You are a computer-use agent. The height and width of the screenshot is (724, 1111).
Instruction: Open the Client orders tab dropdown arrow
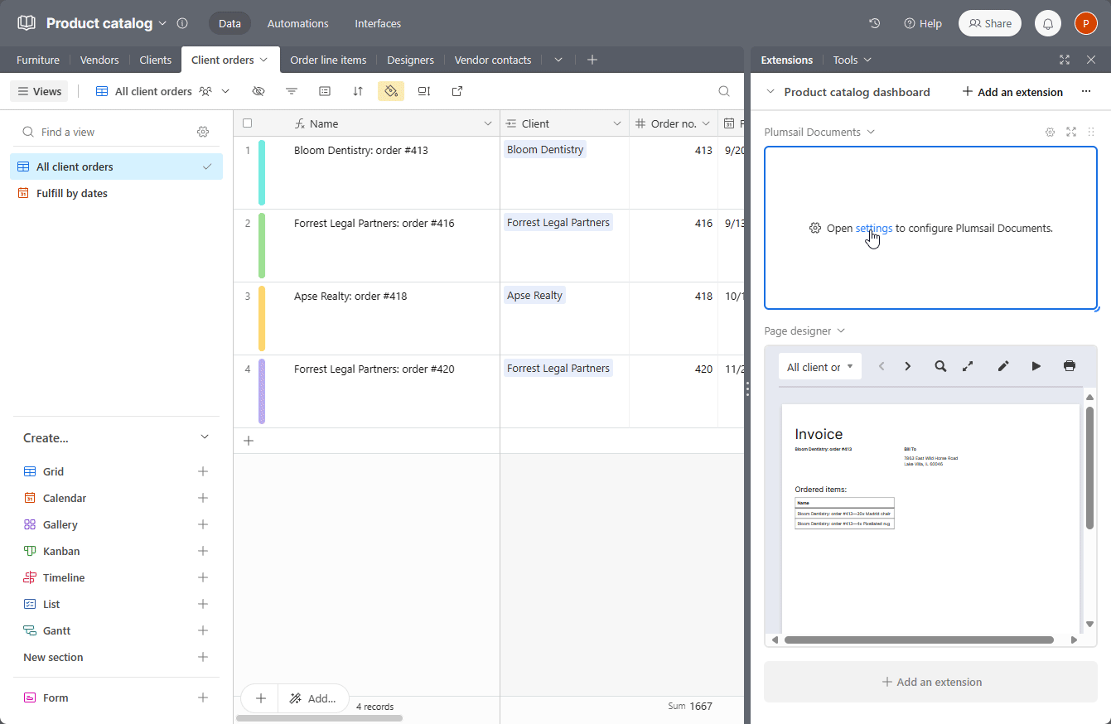[x=264, y=60]
